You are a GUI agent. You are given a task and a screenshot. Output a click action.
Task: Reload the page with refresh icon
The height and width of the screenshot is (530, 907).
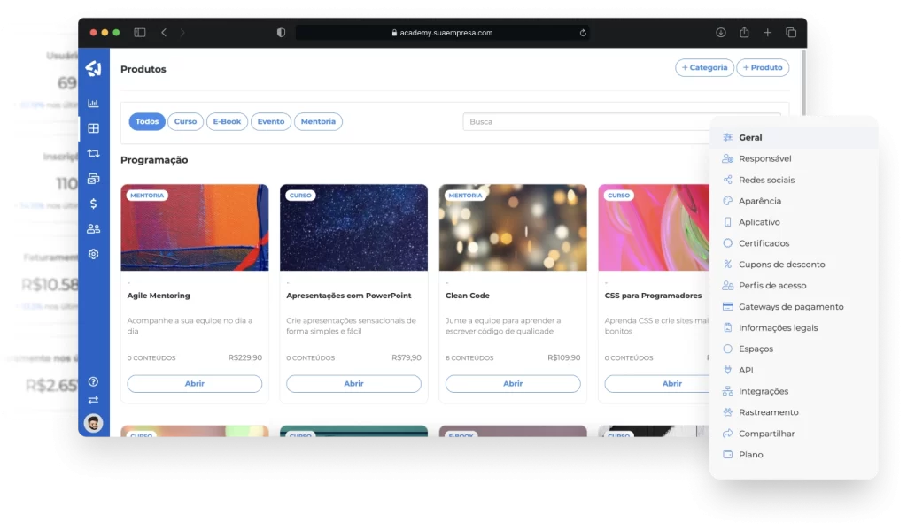(583, 33)
